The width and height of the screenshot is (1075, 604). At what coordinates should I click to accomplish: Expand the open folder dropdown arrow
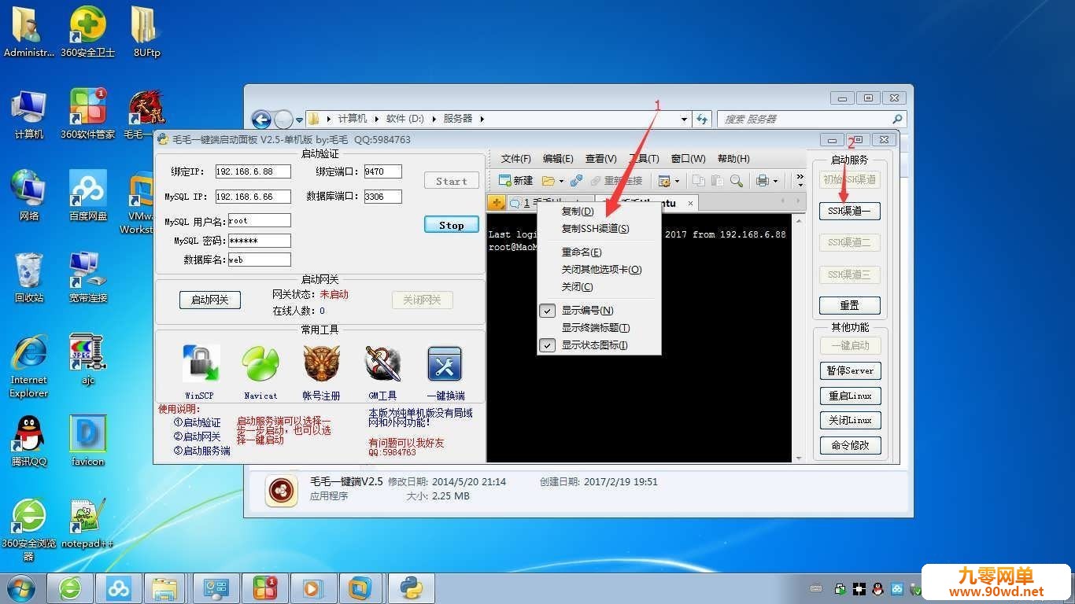point(561,181)
